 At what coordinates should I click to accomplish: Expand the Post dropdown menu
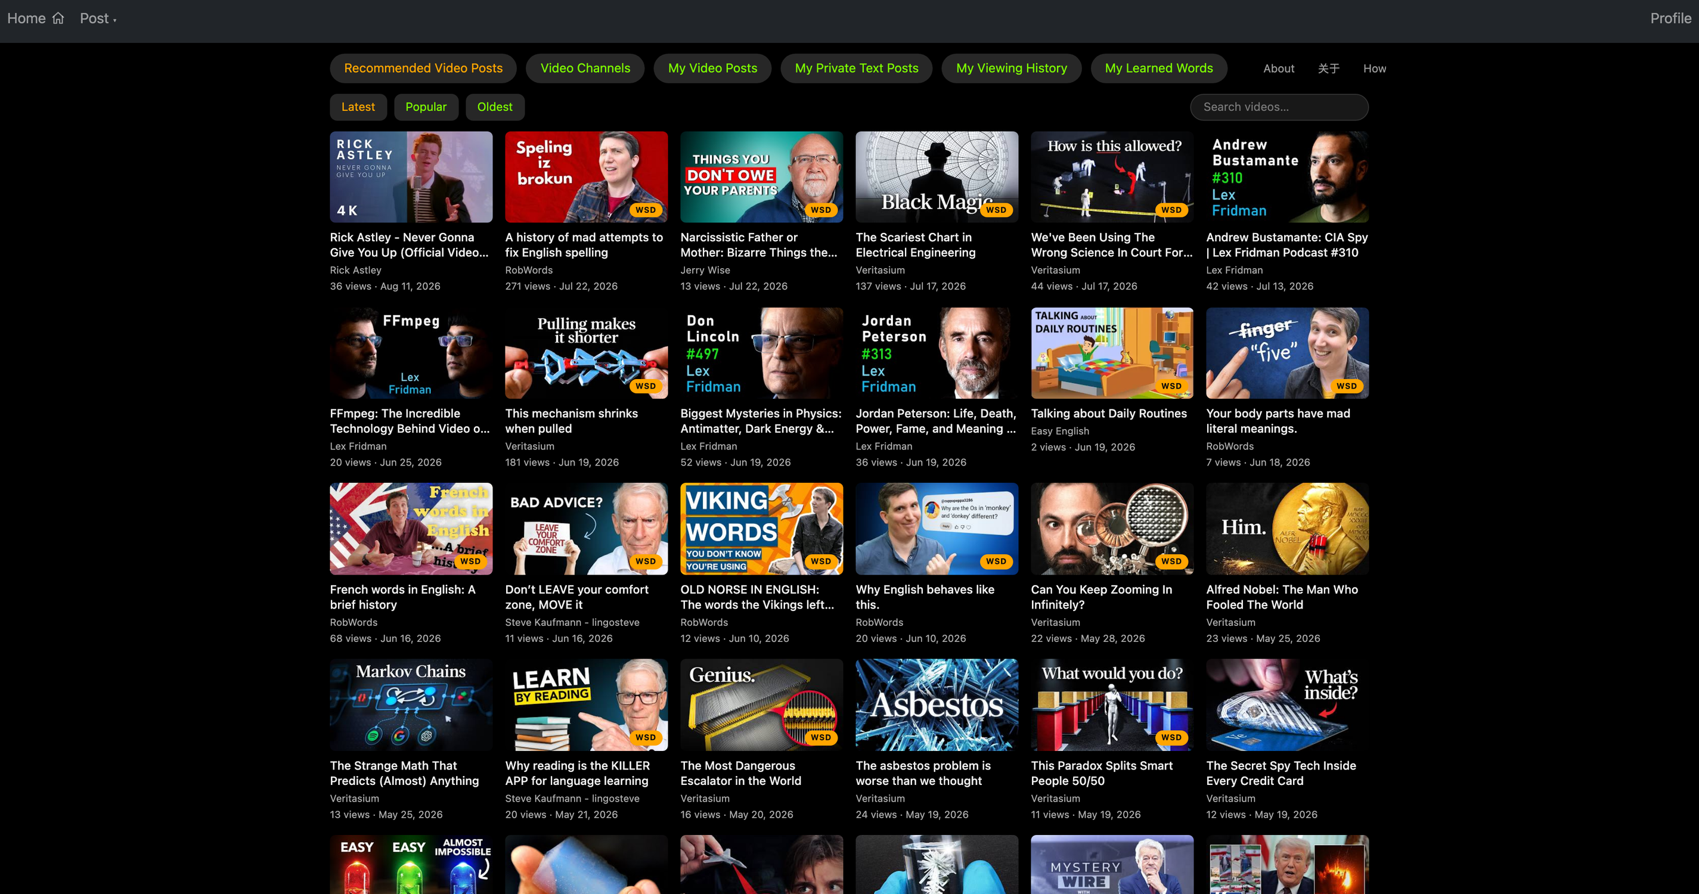click(98, 18)
